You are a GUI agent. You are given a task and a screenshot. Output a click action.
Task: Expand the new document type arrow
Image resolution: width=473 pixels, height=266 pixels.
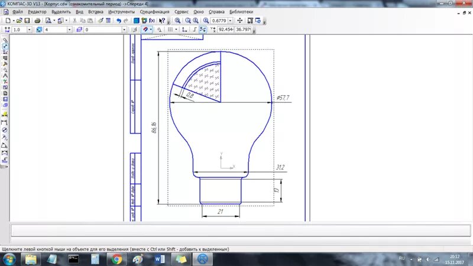(14, 21)
